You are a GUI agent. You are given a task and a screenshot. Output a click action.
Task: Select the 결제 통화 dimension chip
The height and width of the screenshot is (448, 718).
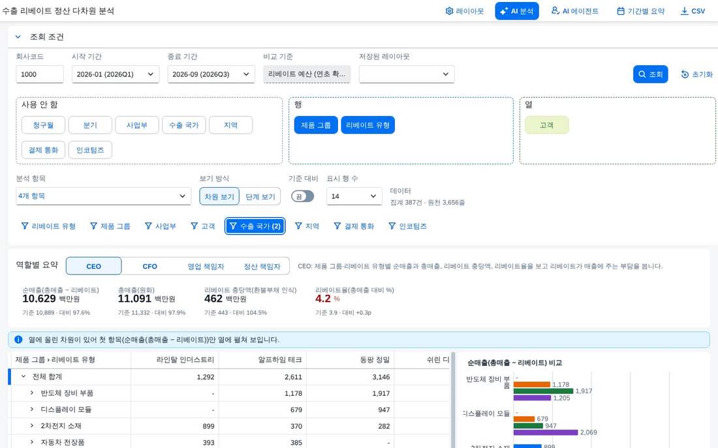click(43, 149)
